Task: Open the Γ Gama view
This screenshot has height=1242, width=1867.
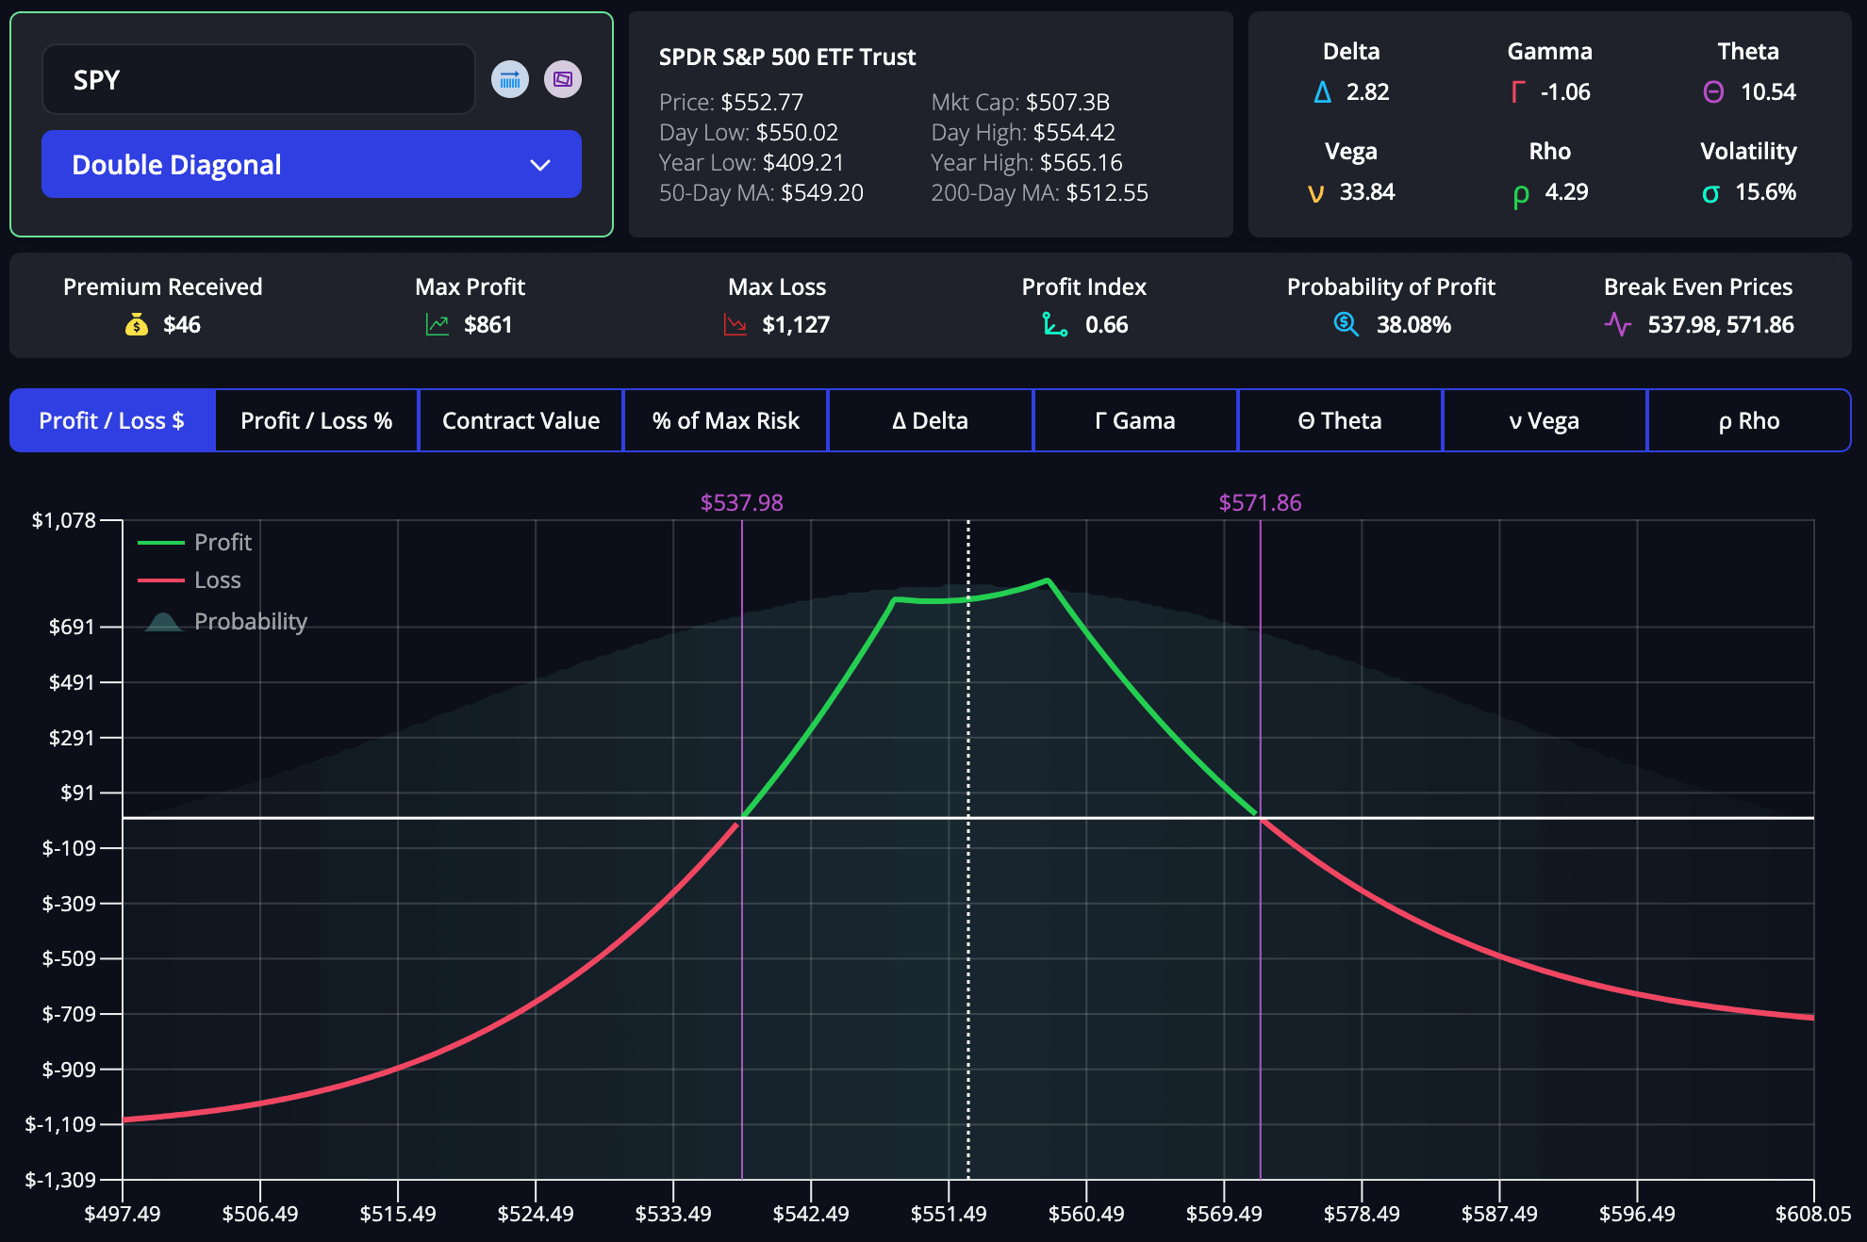Action: [x=1134, y=420]
